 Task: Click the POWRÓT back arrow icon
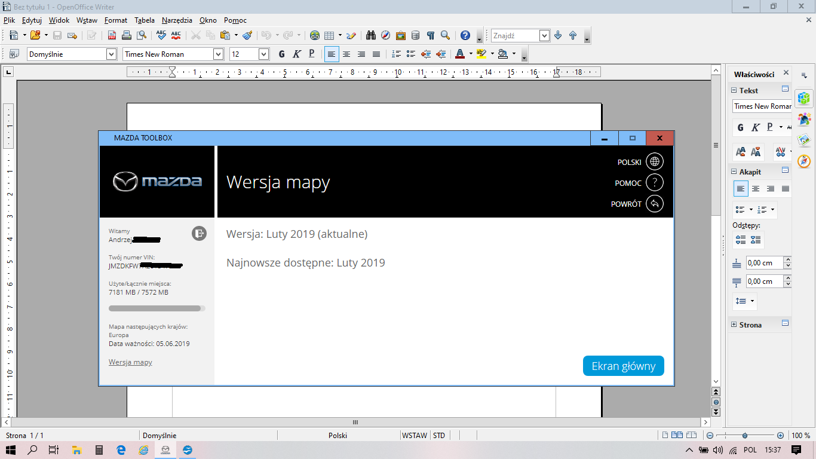click(655, 204)
